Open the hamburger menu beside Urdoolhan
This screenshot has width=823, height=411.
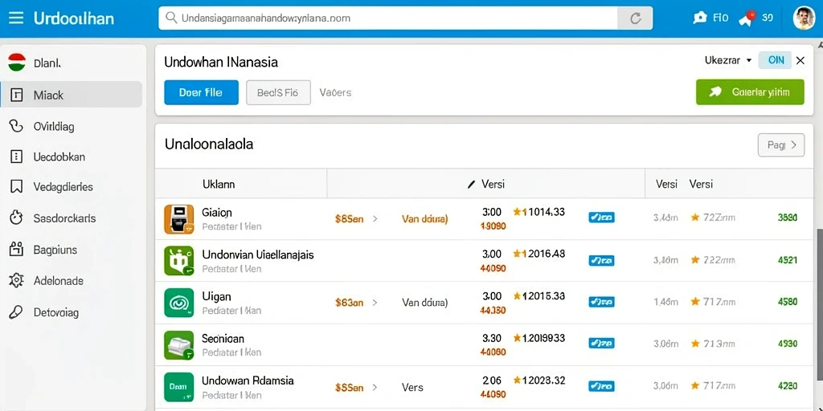16,18
